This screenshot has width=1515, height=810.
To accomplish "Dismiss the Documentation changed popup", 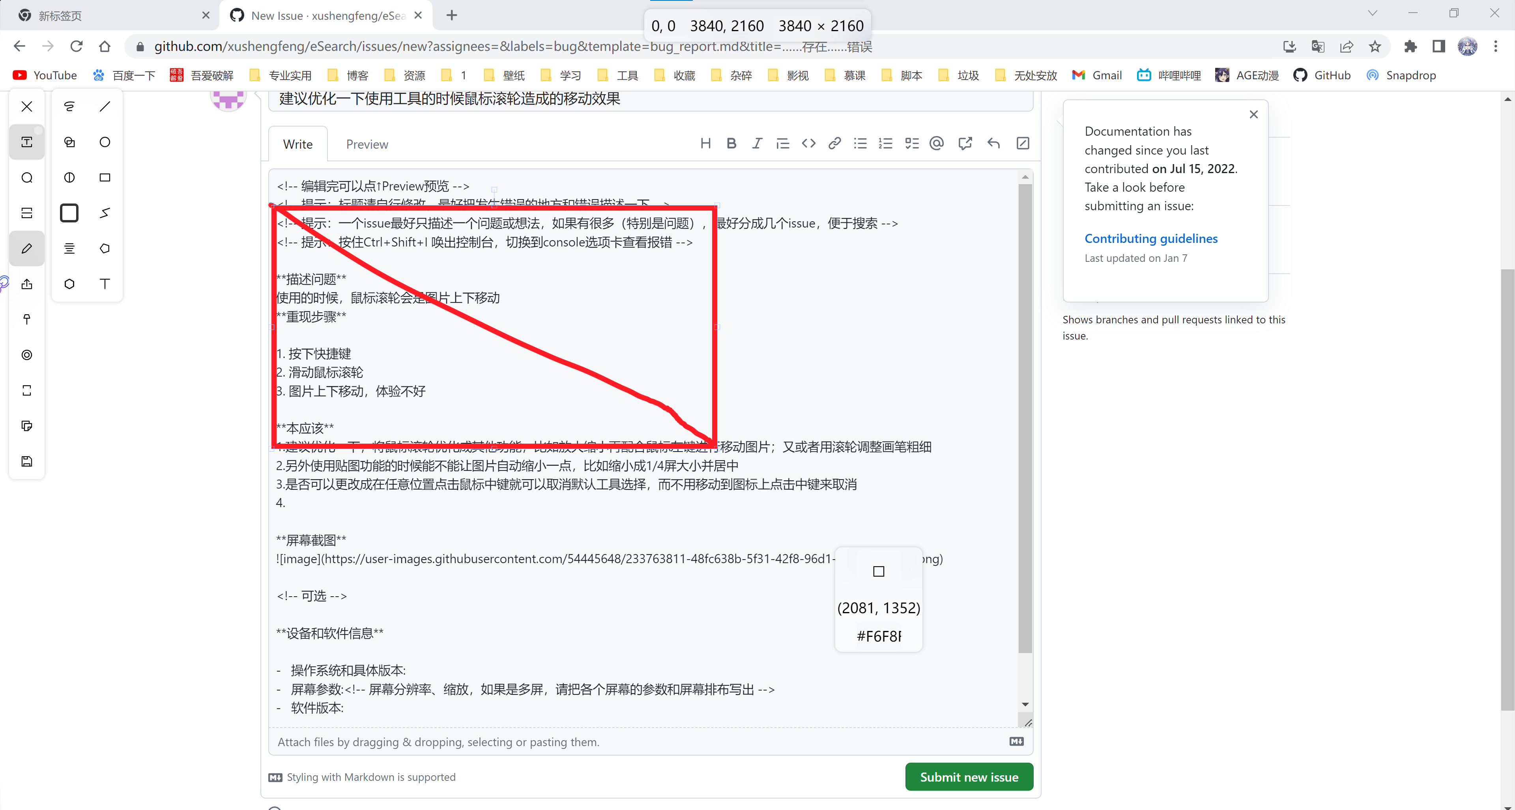I will coord(1254,115).
